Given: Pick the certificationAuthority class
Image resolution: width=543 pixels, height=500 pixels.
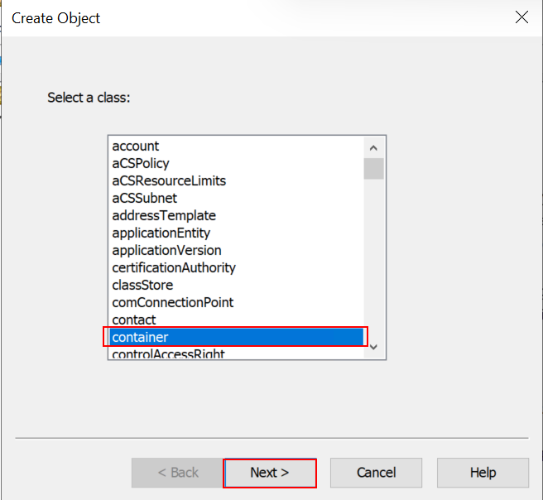Looking at the screenshot, I should 174,268.
